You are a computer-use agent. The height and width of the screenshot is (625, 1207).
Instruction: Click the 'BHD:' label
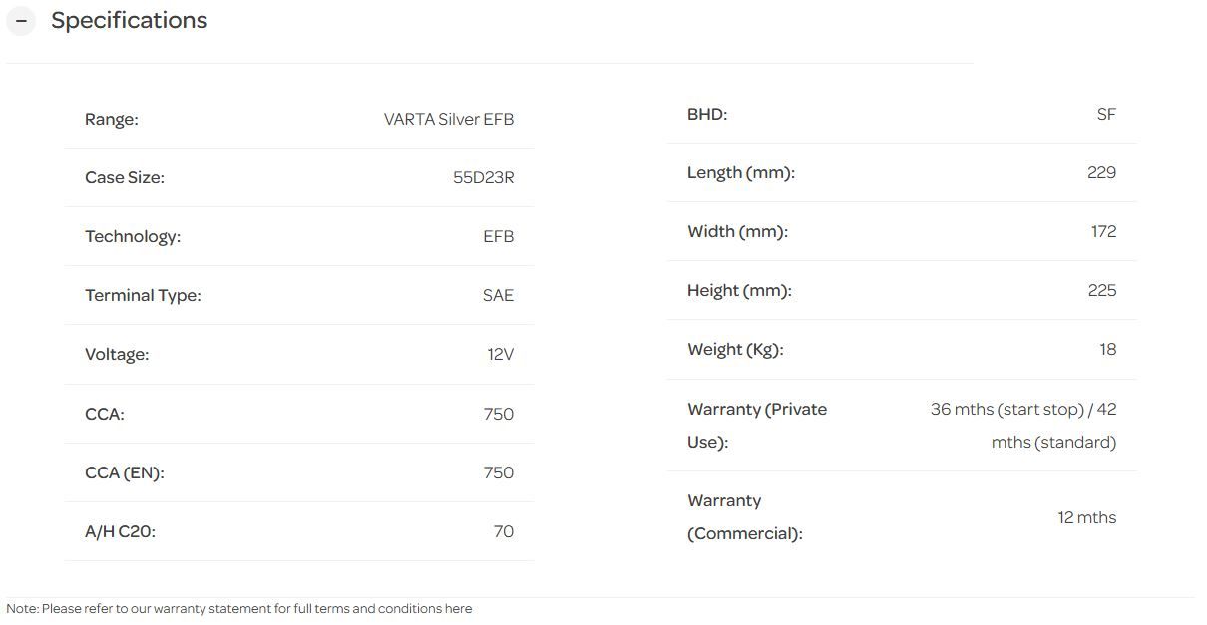click(x=707, y=115)
